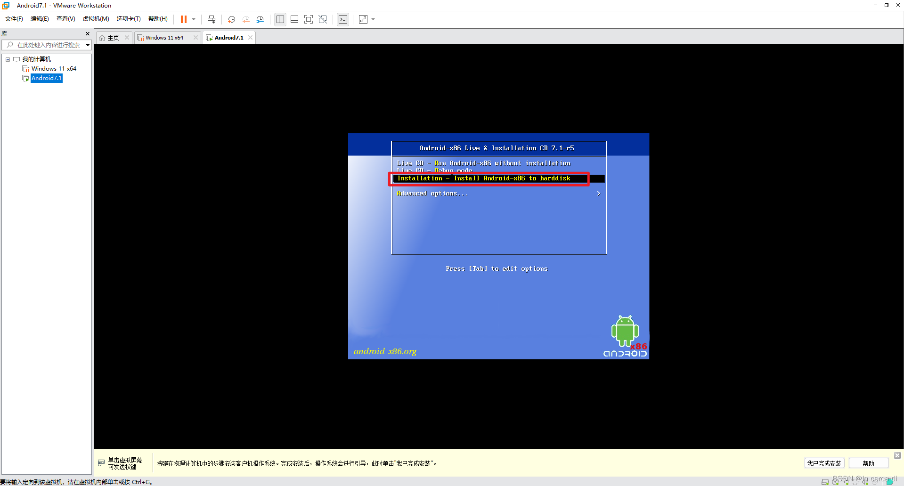Open the 查看(V) menu
The height and width of the screenshot is (486, 904).
click(x=65, y=19)
